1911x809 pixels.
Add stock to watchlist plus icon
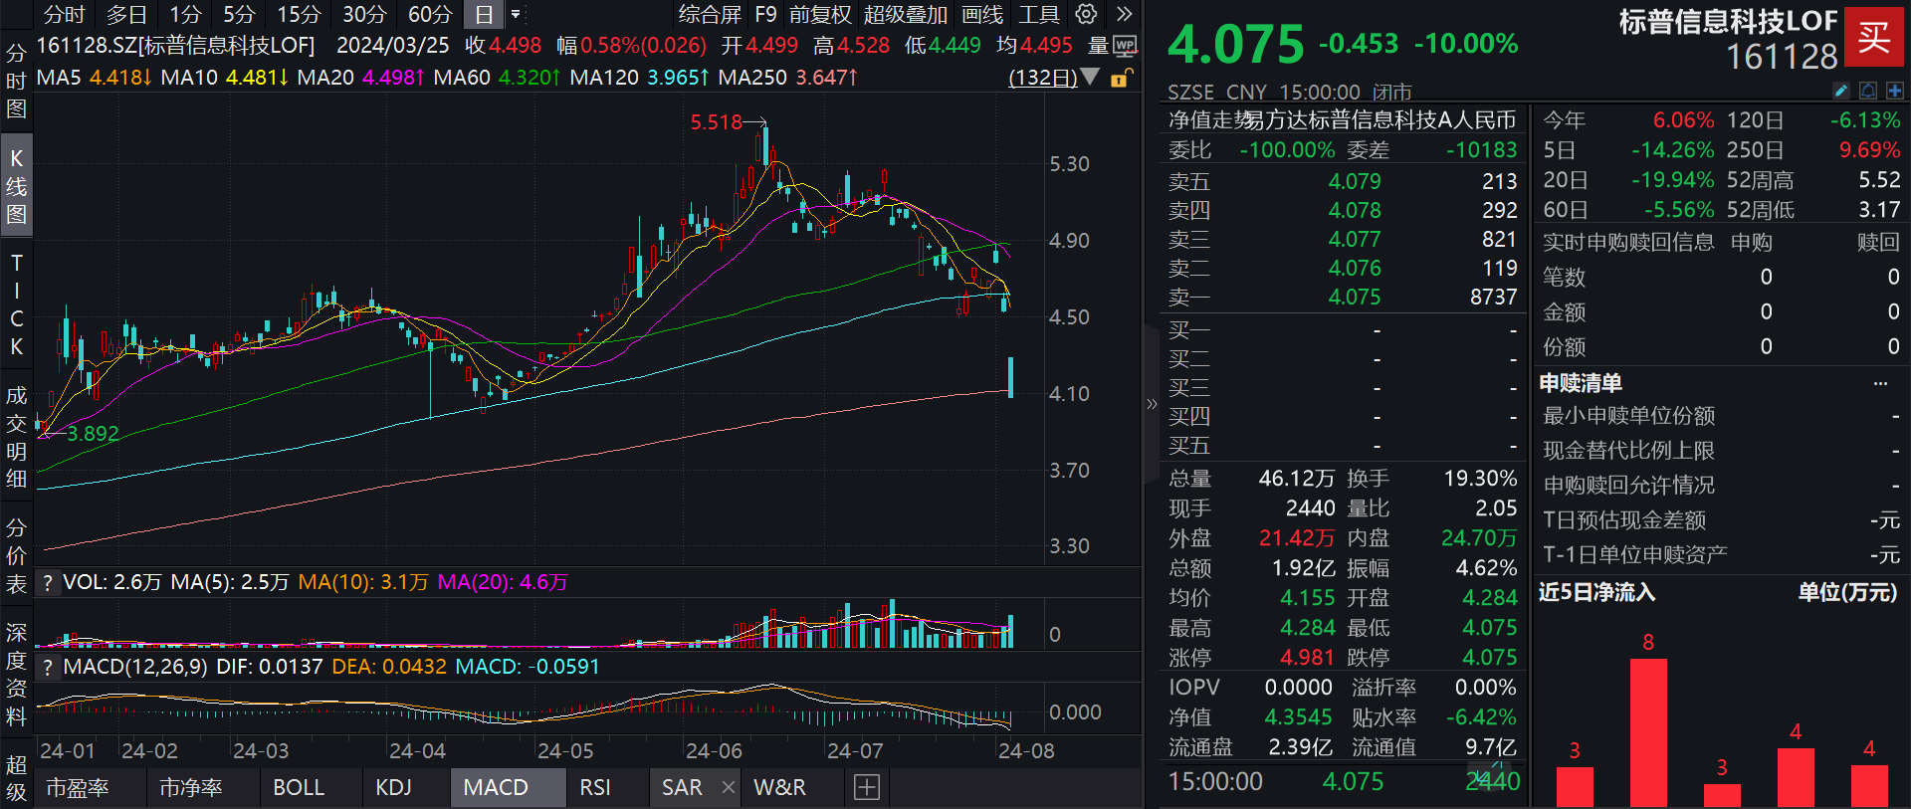[1894, 91]
